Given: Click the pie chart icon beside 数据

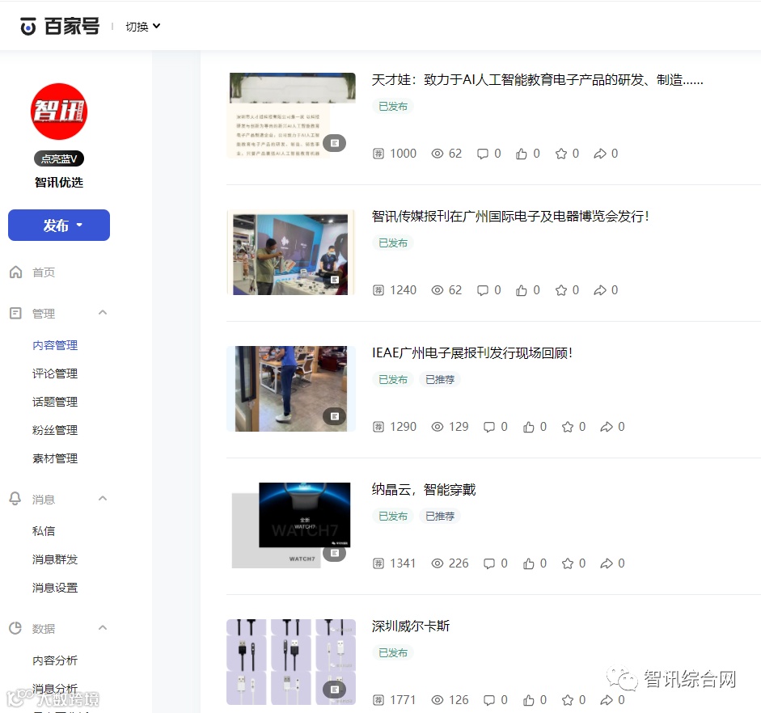Looking at the screenshot, I should (15, 628).
